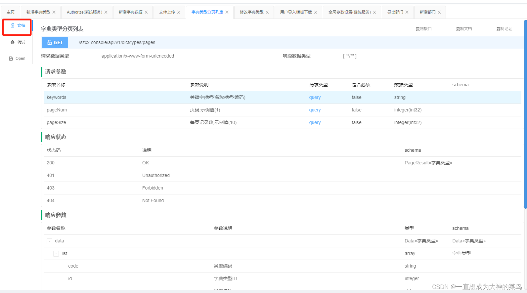Switch to the 新增部门 tab

(x=427, y=12)
